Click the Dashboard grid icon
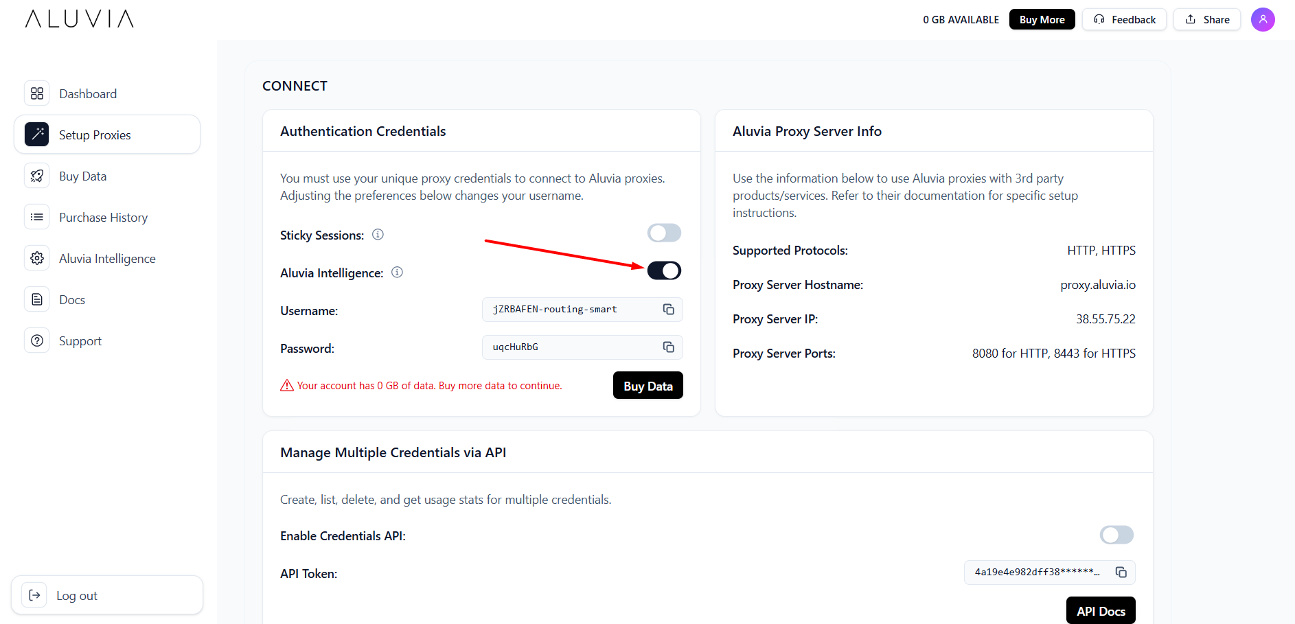The height and width of the screenshot is (624, 1295). click(x=37, y=93)
